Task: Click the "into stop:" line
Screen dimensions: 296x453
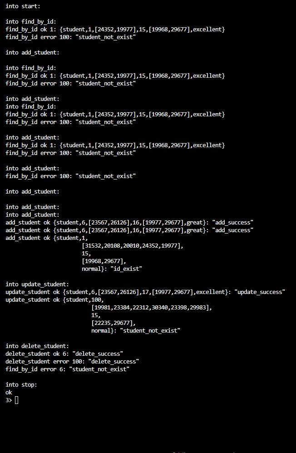Action: [21, 384]
